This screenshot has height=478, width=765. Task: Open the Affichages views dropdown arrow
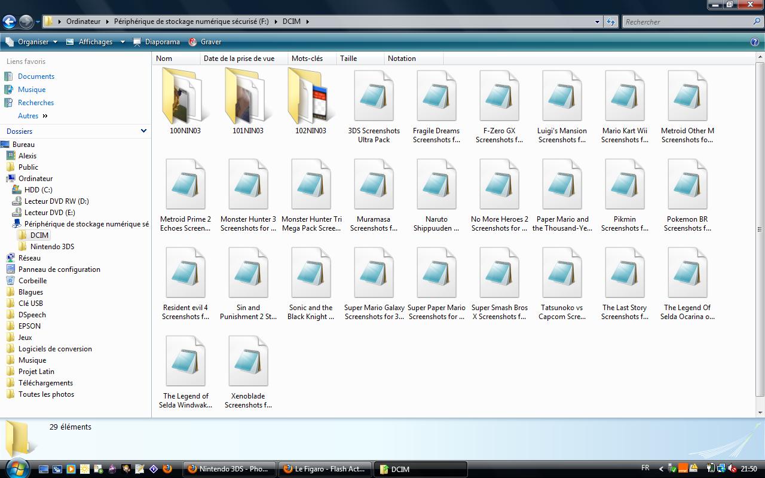123,42
